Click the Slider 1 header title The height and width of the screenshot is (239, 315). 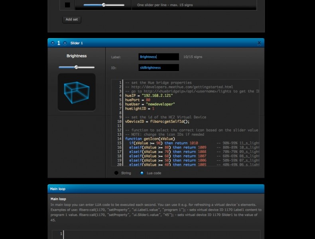[x=77, y=43]
